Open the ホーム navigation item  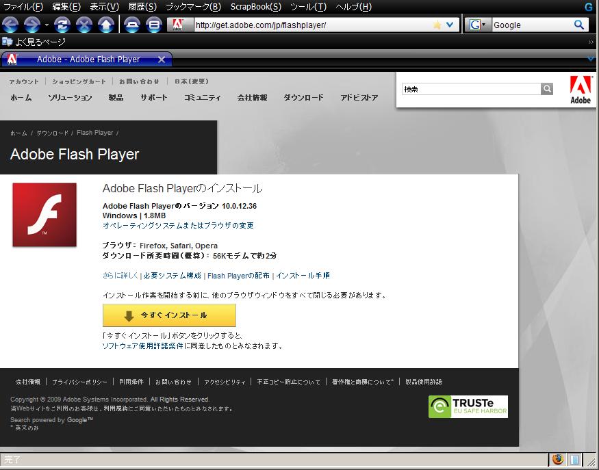coord(21,97)
